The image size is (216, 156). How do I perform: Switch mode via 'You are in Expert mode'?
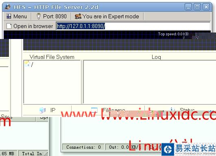[107, 16]
